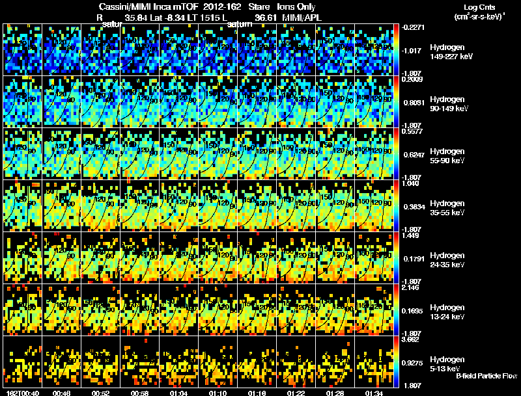Click the Hydrogen 90-149 keV color bar
The height and width of the screenshot is (396, 521).
[x=396, y=101]
